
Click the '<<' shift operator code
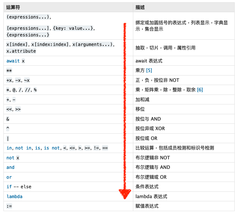pyautogui.click(x=9, y=109)
